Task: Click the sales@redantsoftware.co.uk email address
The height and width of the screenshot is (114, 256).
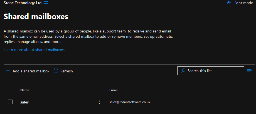Action: (130, 102)
